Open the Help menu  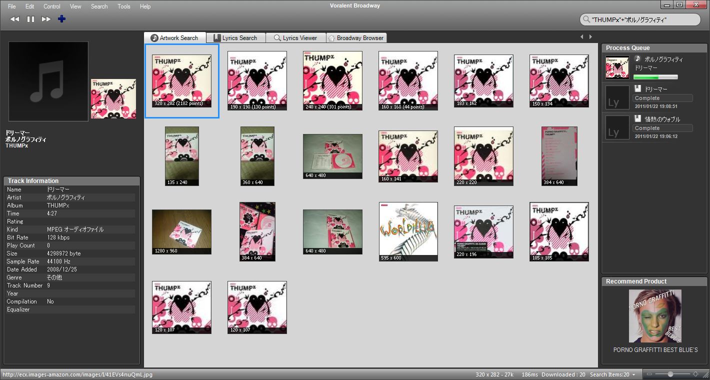pyautogui.click(x=145, y=6)
